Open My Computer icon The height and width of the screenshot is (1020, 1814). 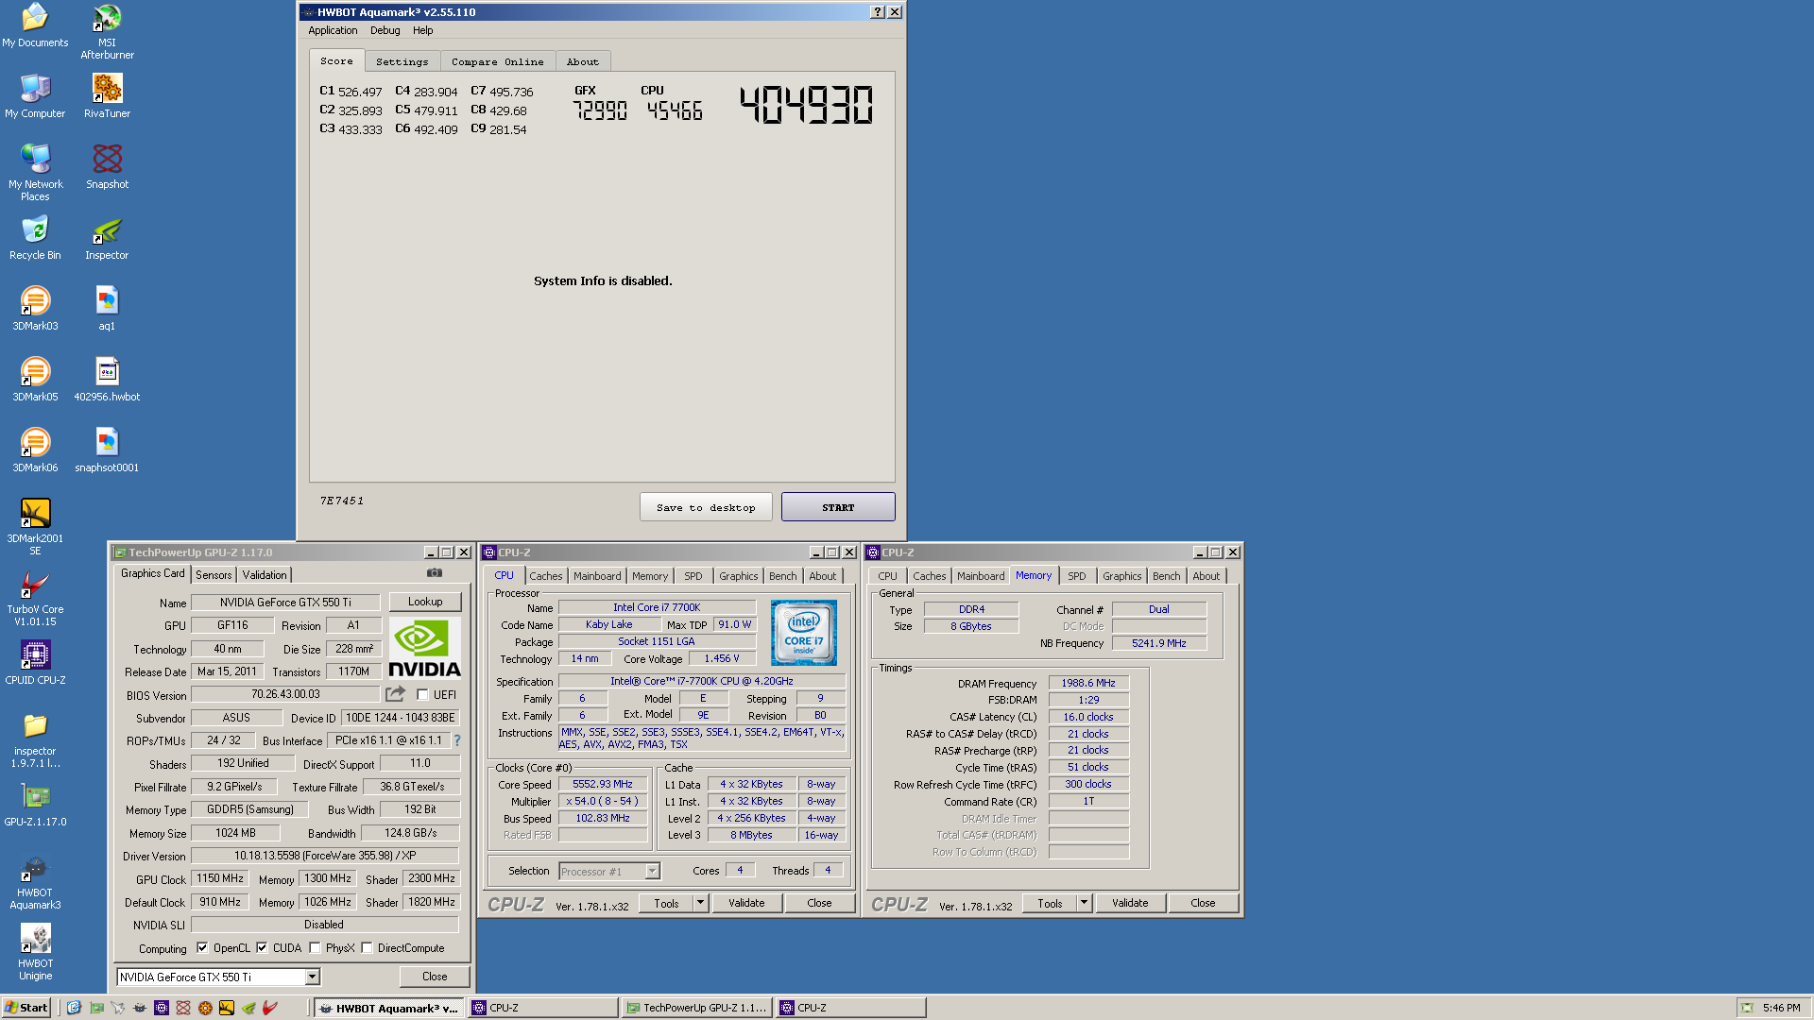(35, 95)
